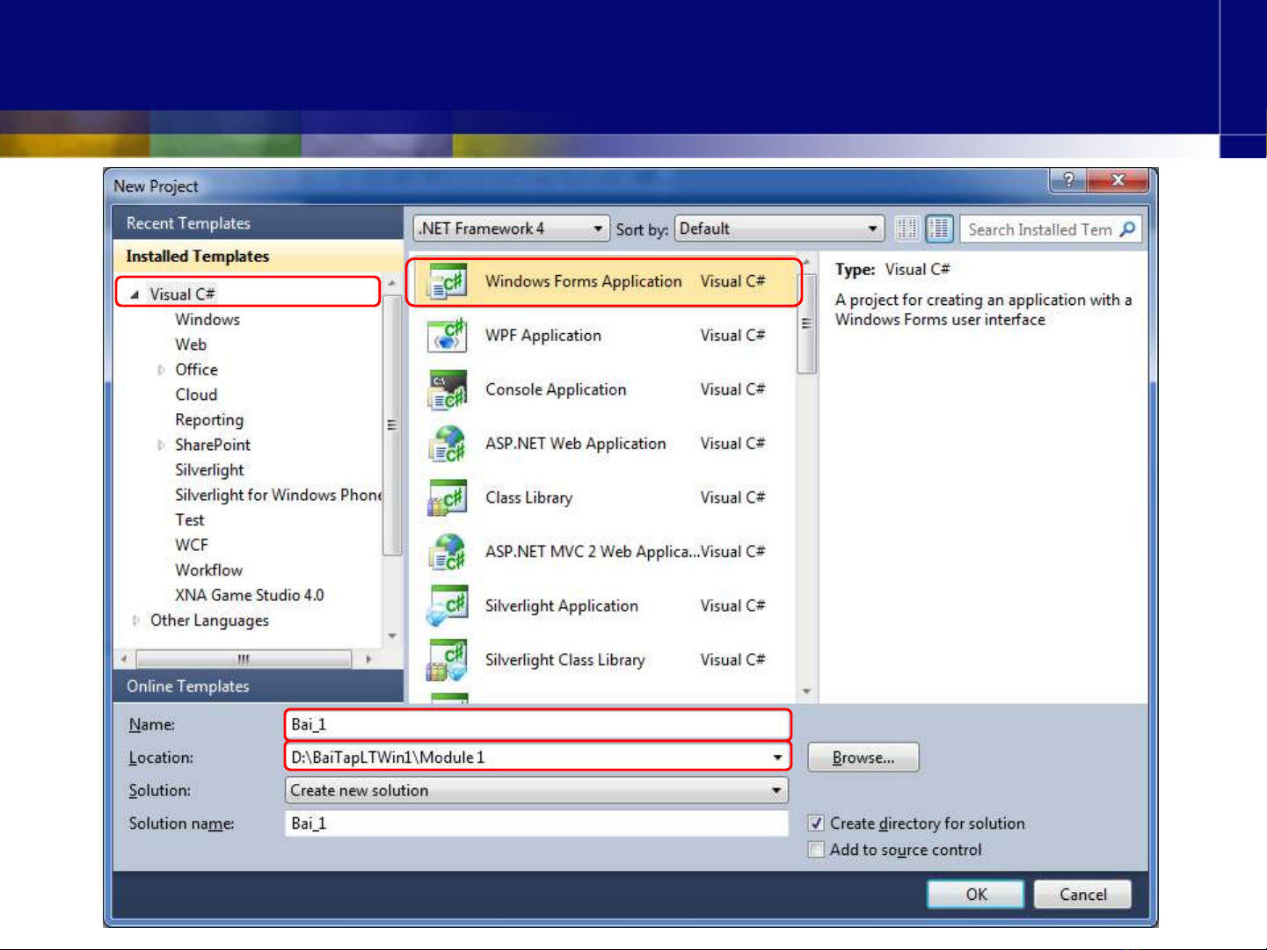Click the WPF Application template icon

[447, 336]
